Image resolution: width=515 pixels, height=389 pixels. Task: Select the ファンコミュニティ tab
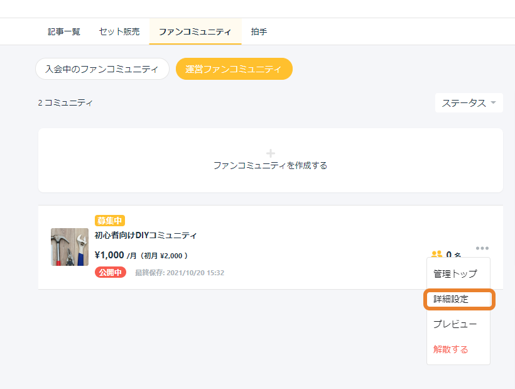[x=195, y=31]
